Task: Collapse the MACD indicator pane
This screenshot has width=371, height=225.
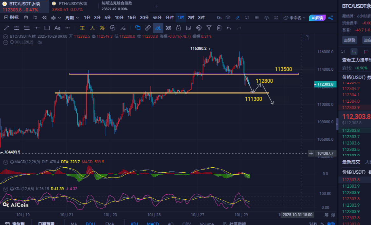Action: [x=5, y=162]
